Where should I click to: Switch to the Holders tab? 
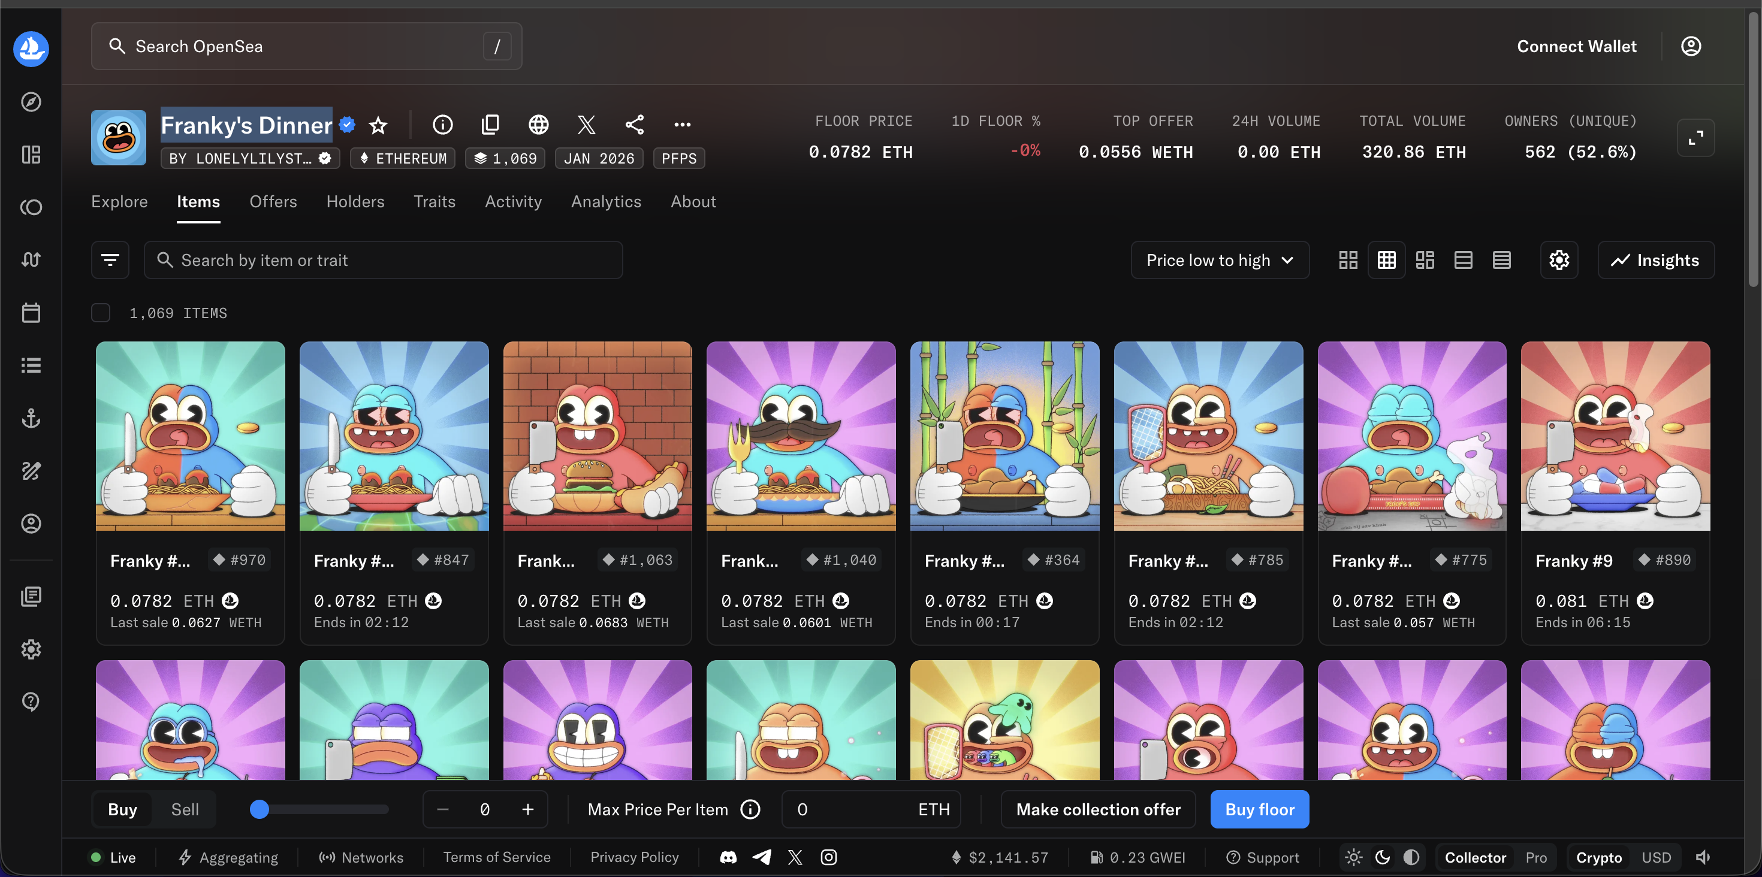click(x=355, y=202)
